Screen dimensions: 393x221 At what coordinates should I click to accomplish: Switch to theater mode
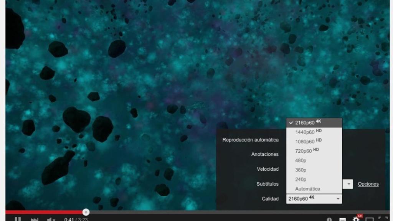pyautogui.click(x=370, y=219)
